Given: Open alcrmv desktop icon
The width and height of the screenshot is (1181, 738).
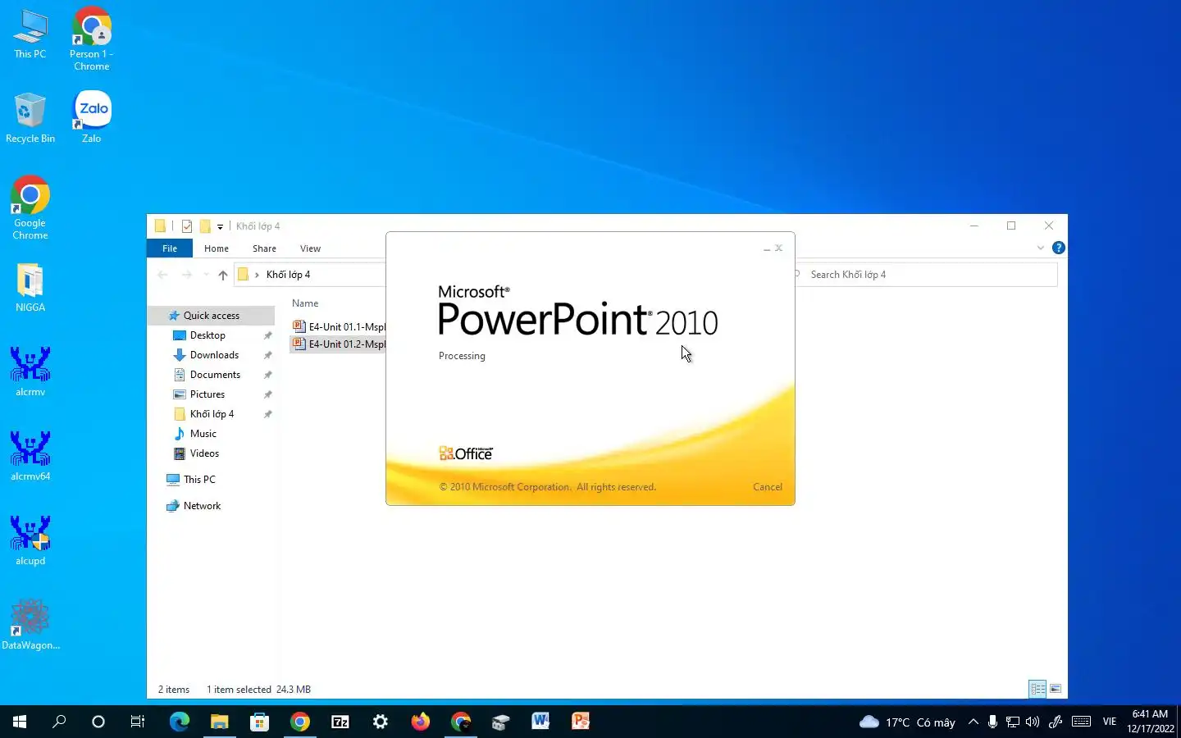Looking at the screenshot, I should [x=30, y=372].
